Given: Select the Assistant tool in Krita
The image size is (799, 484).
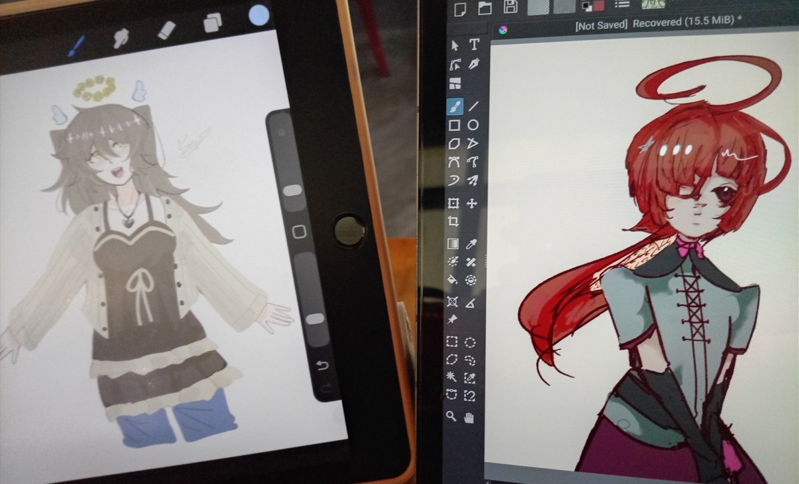Looking at the screenshot, I should (x=452, y=301).
